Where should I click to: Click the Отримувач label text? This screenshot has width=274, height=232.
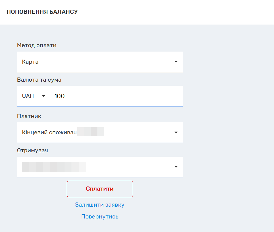click(x=33, y=151)
